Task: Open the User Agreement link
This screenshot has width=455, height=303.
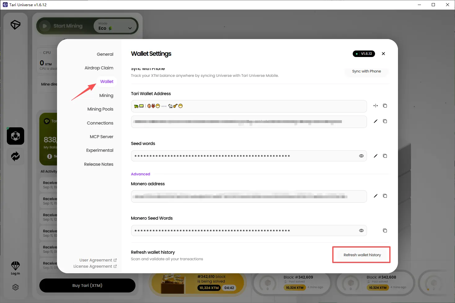Action: pos(98,260)
